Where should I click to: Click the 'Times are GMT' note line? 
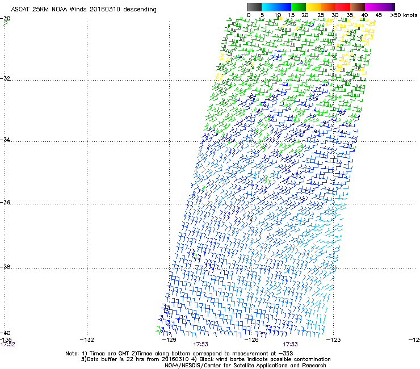(179, 354)
